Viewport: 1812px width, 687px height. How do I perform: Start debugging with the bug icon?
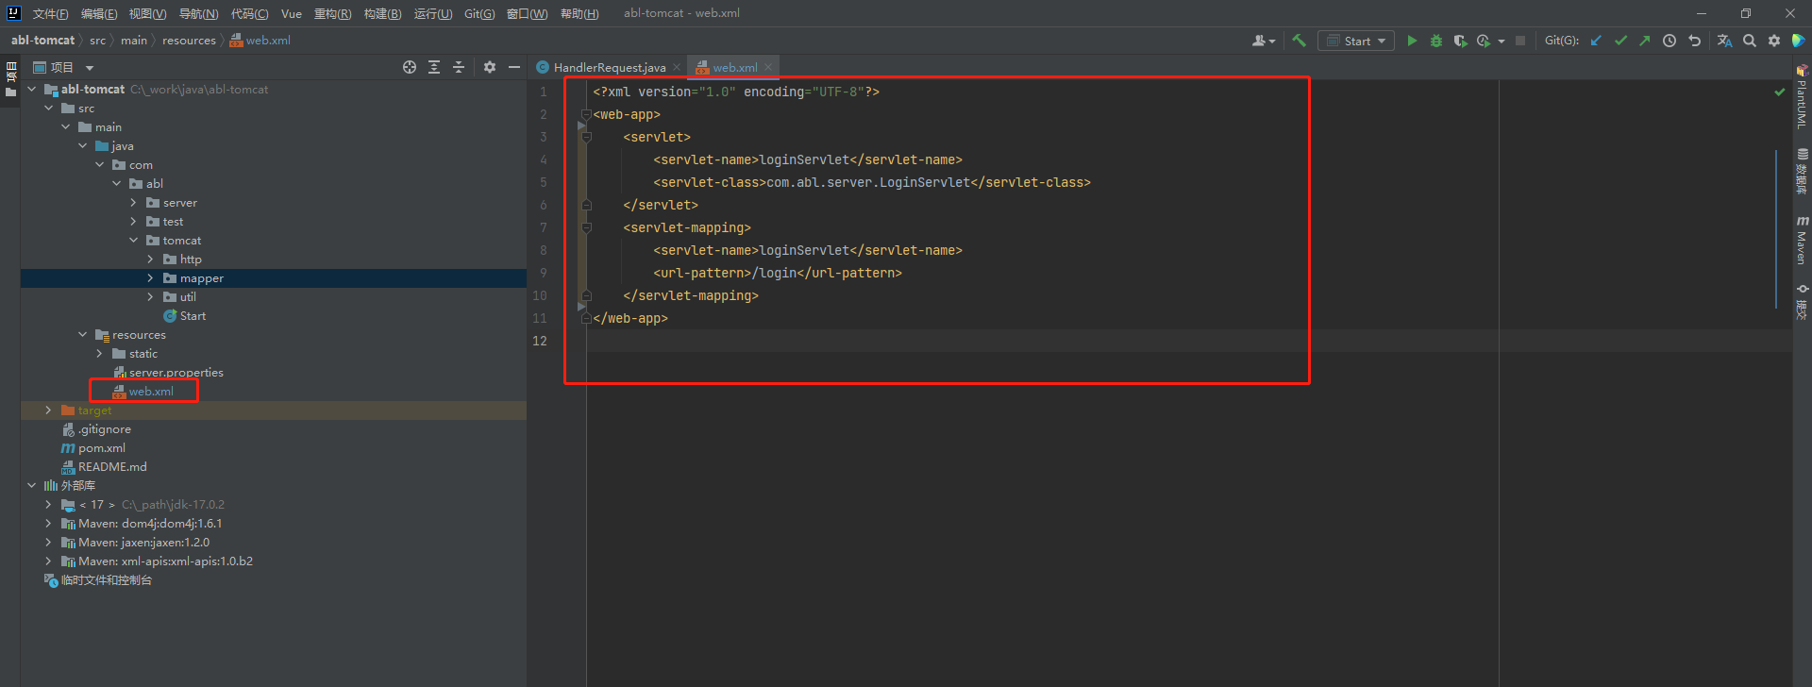(x=1436, y=41)
